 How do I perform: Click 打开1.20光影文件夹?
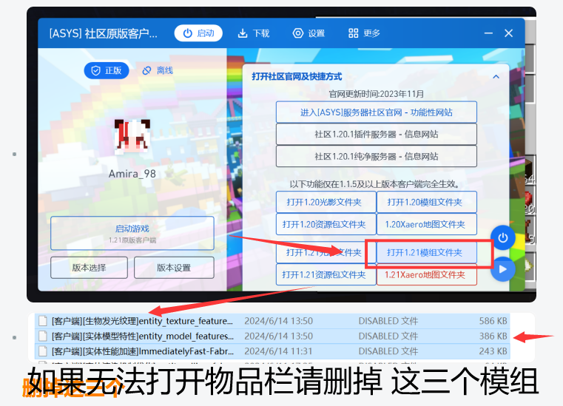[326, 202]
